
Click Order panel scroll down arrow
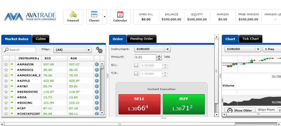216,115
